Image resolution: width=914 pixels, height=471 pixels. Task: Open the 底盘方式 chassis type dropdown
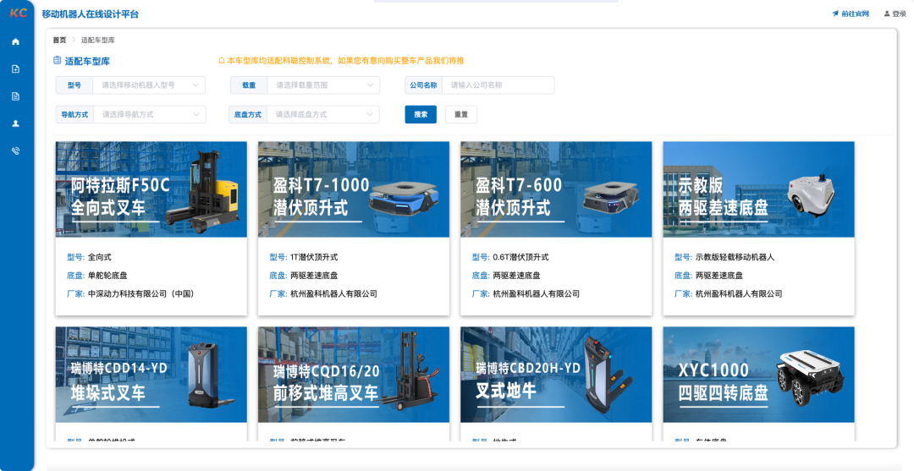[x=322, y=114]
